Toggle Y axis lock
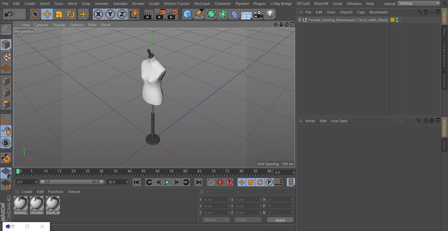Screen dimensions: 448x231 tap(110, 14)
